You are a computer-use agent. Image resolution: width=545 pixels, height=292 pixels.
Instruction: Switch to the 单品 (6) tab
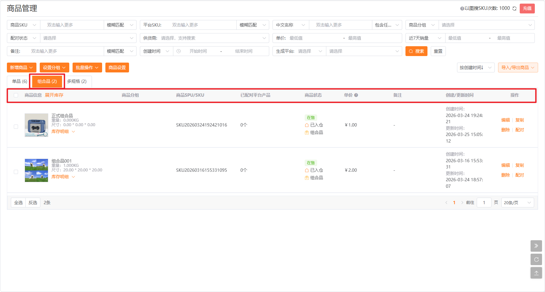[19, 81]
